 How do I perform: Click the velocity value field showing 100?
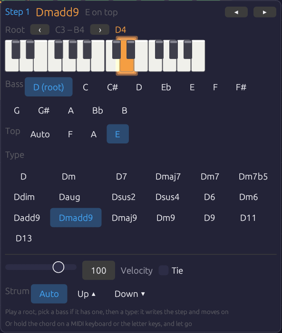99,270
